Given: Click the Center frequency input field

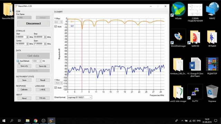Looking at the screenshot, I should pyautogui.click(x=21, y=44).
